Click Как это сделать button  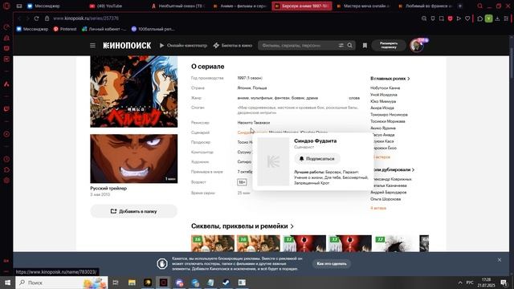(x=332, y=264)
